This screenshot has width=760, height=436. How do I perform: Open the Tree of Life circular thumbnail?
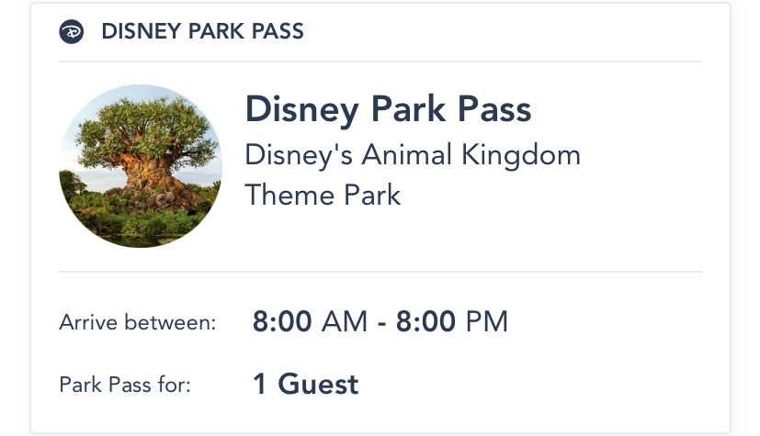click(140, 166)
